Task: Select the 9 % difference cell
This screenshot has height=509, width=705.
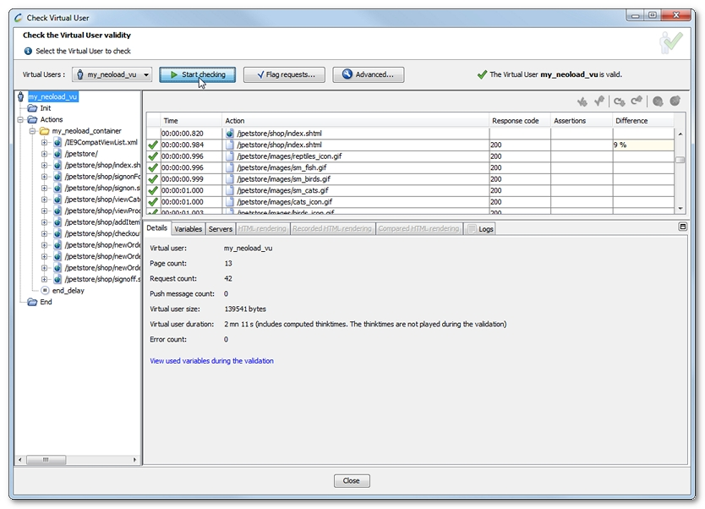Action: tap(643, 145)
